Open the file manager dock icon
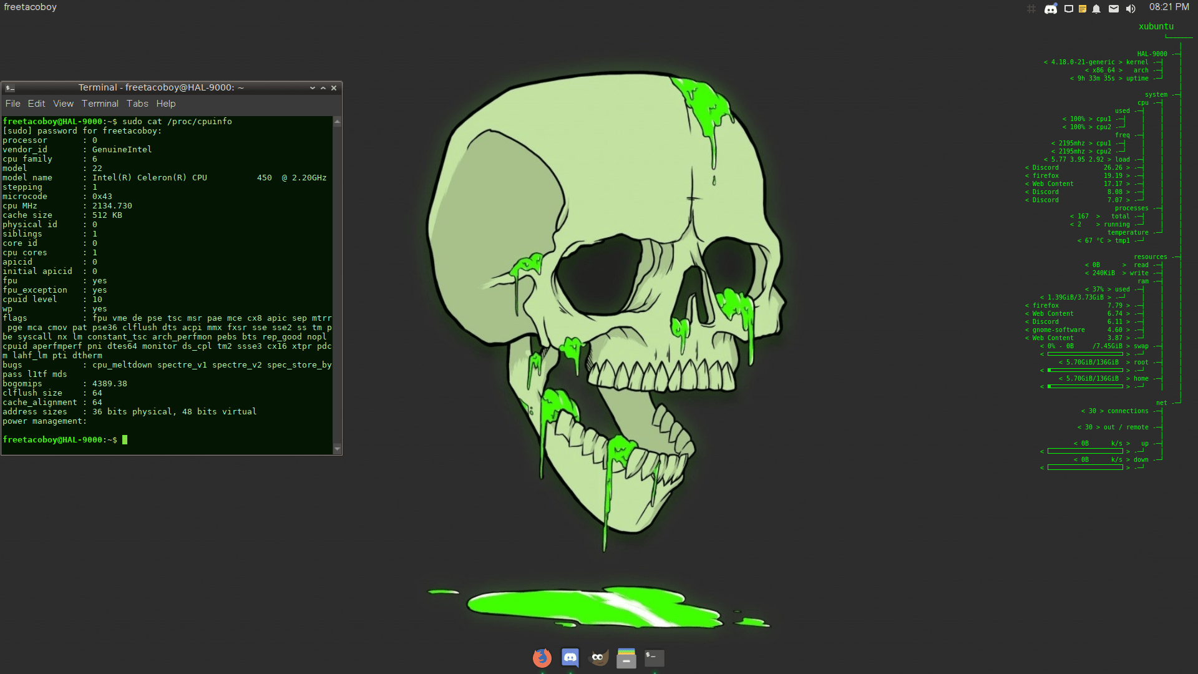This screenshot has height=674, width=1198. coord(626,658)
